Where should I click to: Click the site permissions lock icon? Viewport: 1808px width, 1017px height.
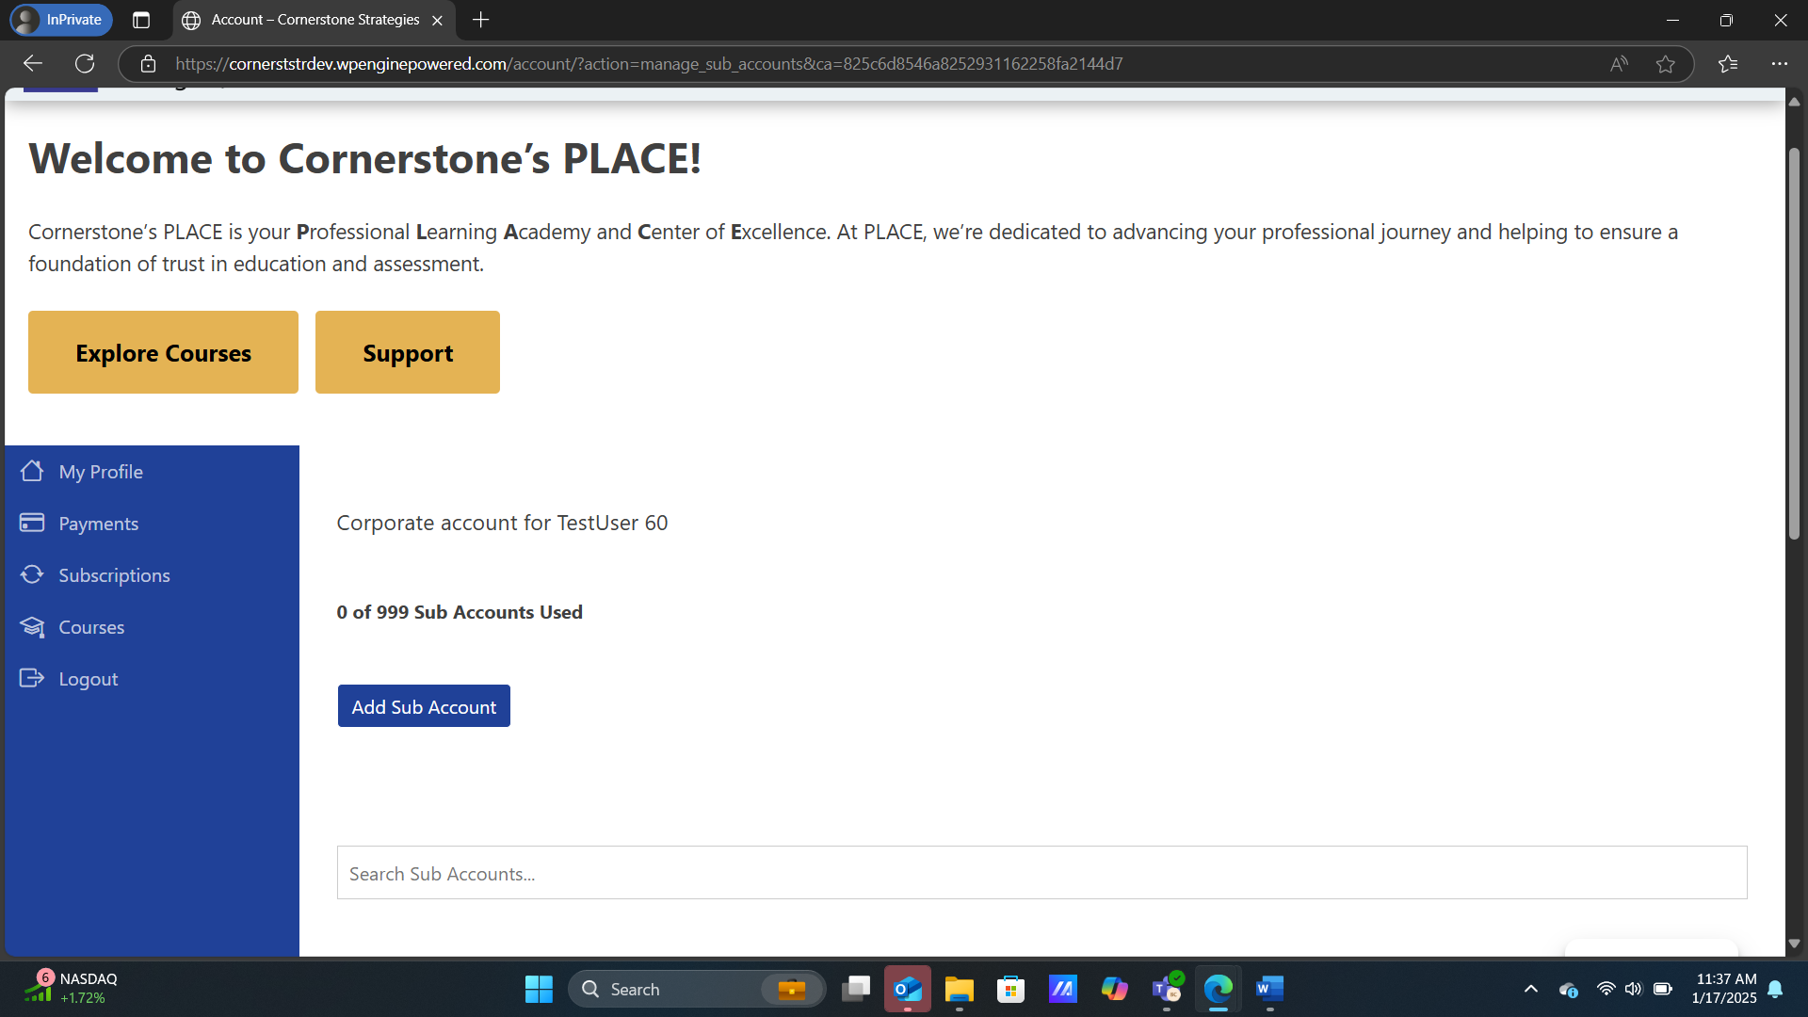click(148, 63)
